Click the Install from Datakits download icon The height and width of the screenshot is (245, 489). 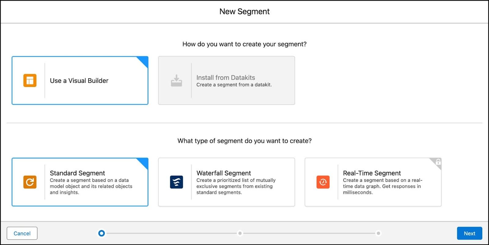coord(176,81)
